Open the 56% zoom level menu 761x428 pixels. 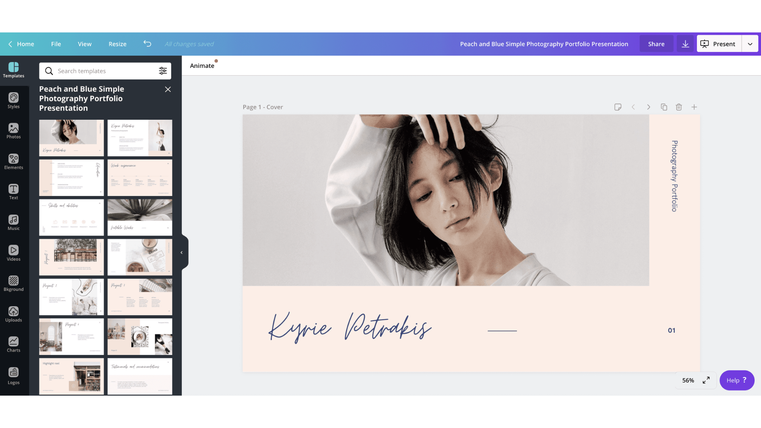[x=688, y=380]
